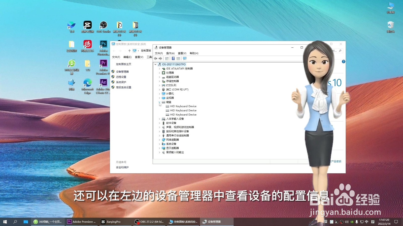Image resolution: width=403 pixels, height=226 pixels.
Task: Click the microphone icon in system tray
Action: [x=357, y=222]
